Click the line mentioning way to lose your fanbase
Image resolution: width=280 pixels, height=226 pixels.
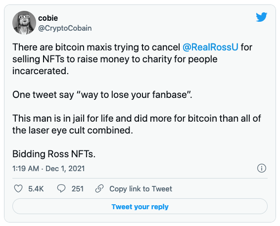[102, 94]
